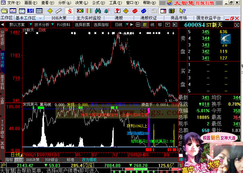Screen dimensions: 243x173
Task: Click the right play arrow after 日线
Action: [x=132, y=25]
